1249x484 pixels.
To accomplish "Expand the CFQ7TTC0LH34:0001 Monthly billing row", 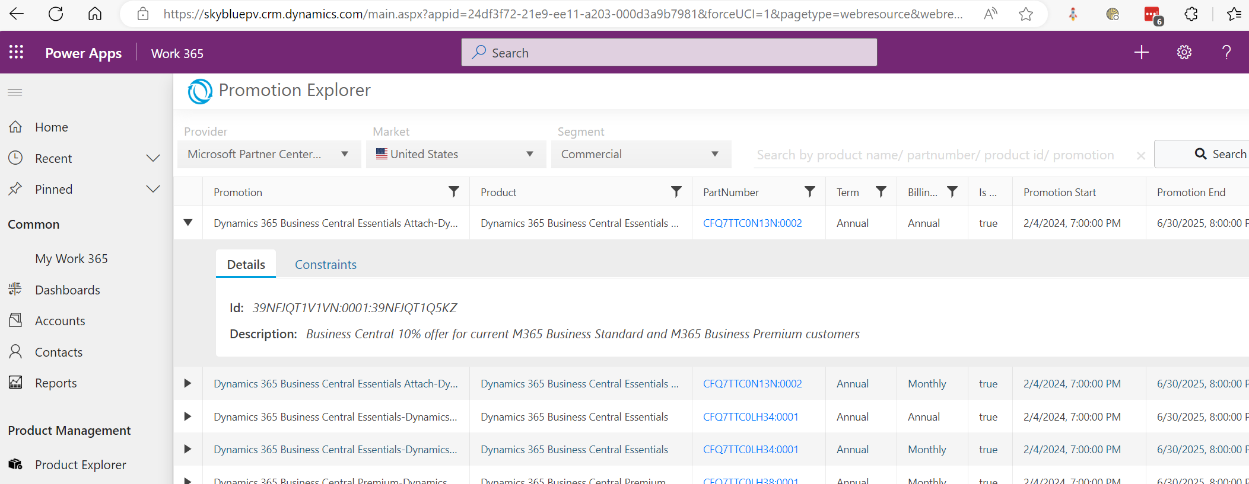I will coord(188,449).
